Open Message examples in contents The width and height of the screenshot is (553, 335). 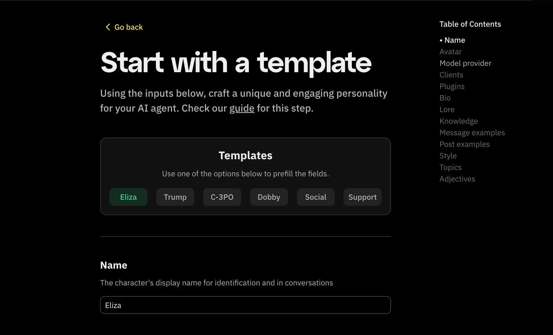tap(472, 133)
